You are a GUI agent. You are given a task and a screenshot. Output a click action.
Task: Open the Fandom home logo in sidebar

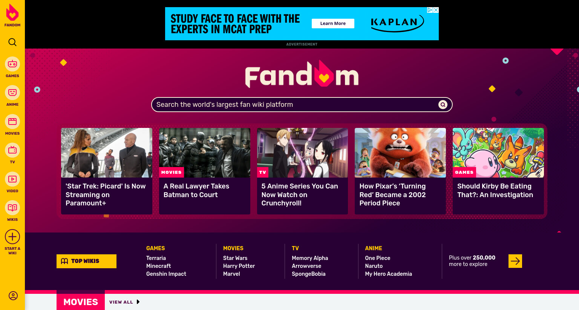12,15
